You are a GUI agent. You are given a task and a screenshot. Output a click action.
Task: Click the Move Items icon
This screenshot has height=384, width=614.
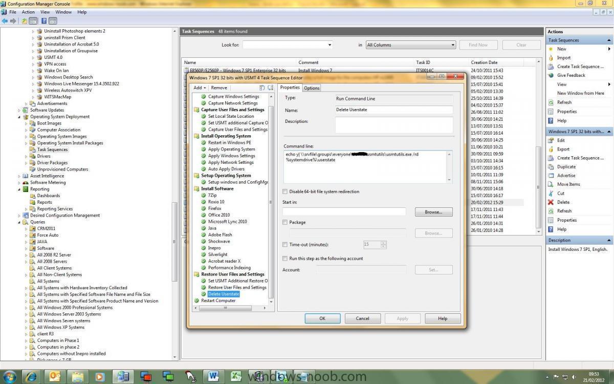[x=551, y=184]
